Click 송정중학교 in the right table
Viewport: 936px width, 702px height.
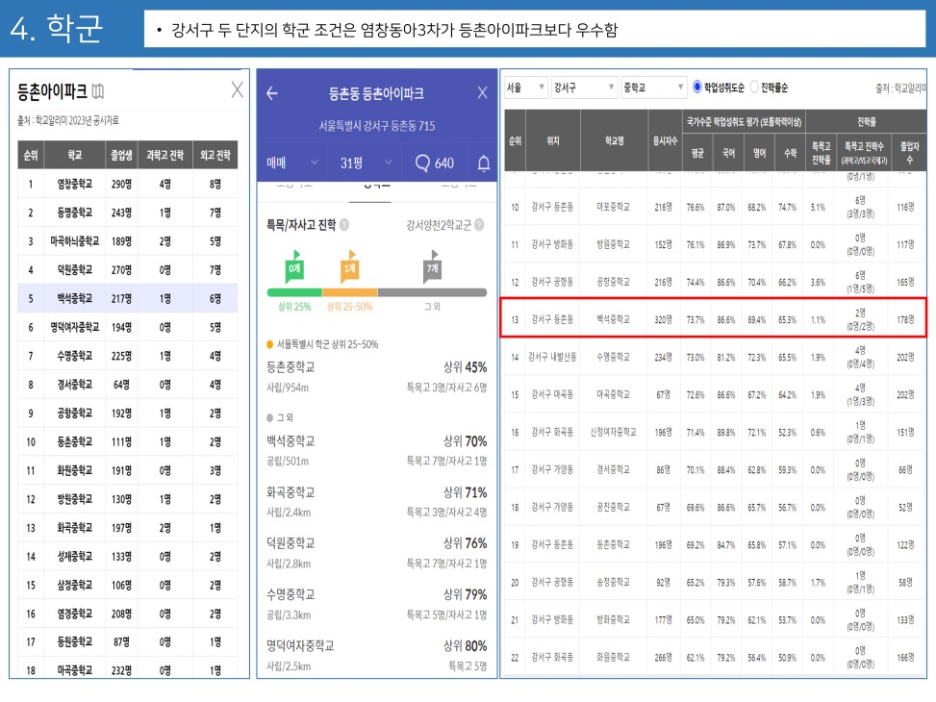point(613,582)
